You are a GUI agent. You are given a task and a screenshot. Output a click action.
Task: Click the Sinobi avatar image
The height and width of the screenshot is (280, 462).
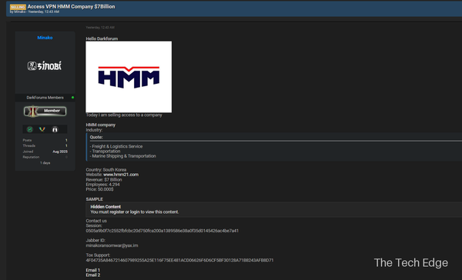(x=45, y=66)
